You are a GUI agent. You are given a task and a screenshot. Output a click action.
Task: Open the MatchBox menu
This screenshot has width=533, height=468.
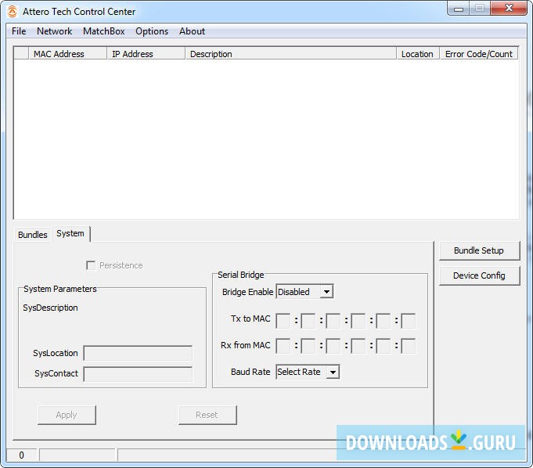(x=103, y=31)
